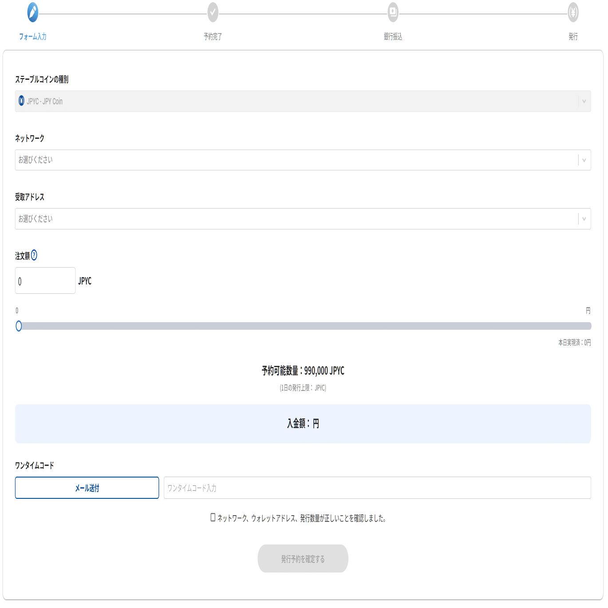Click the JPYC icon on the フォーム入力 step
The image size is (608, 608).
(x=32, y=13)
